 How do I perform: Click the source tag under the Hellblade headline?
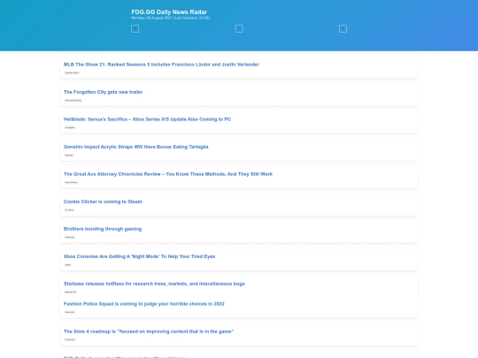[x=70, y=127]
